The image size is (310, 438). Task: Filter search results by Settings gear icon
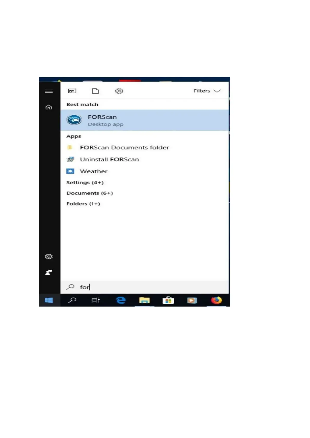point(119,91)
